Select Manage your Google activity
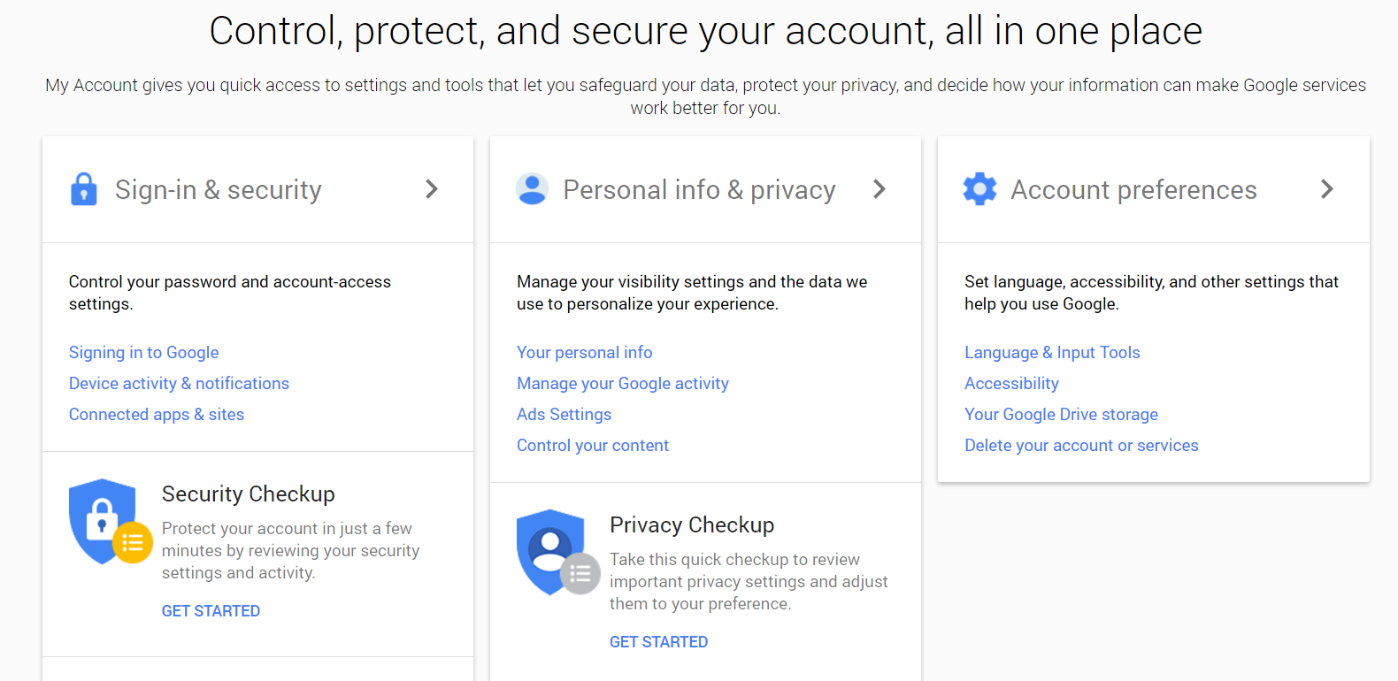 coord(623,384)
